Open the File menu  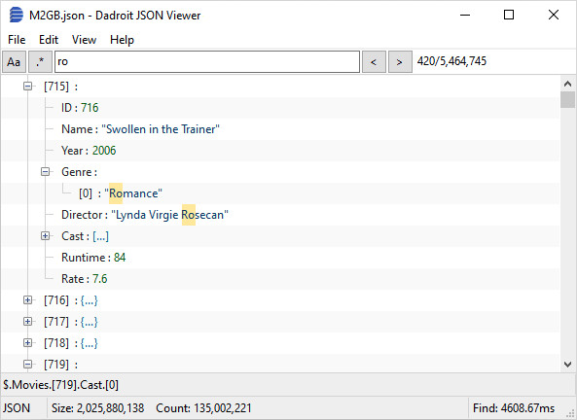[x=17, y=40]
